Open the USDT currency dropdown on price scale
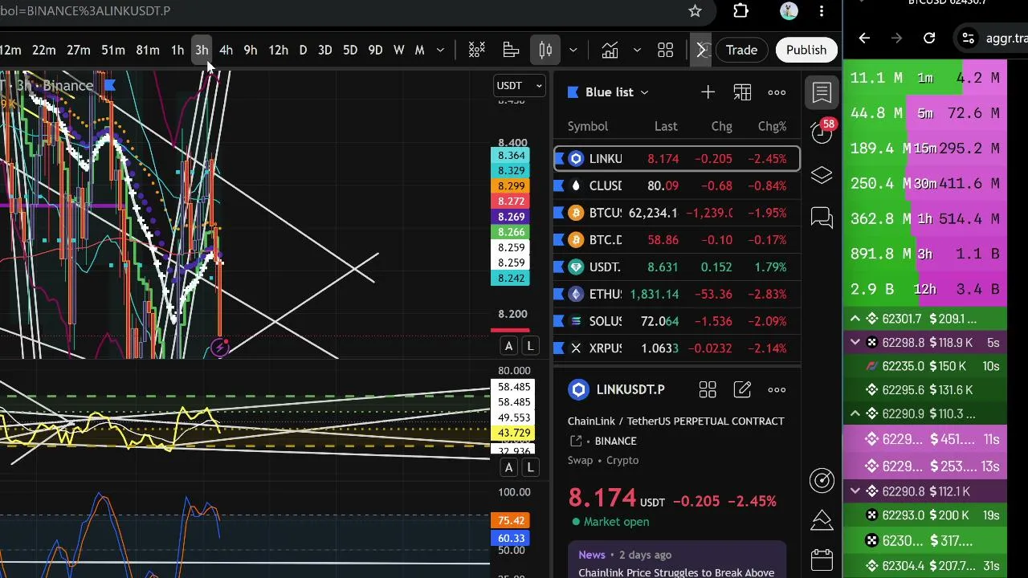The height and width of the screenshot is (578, 1028). tap(520, 85)
